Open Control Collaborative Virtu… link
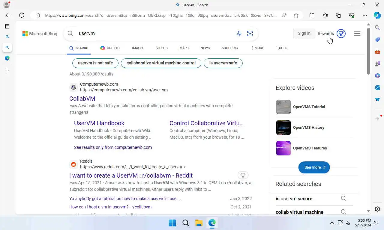Screen dimensions: 384x230 [206, 123]
